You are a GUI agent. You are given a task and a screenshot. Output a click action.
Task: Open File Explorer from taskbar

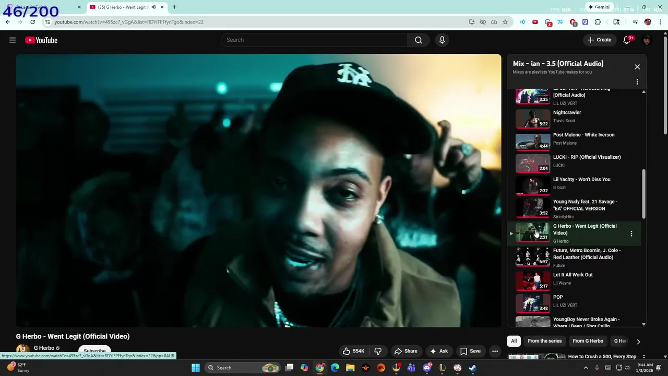[350, 368]
